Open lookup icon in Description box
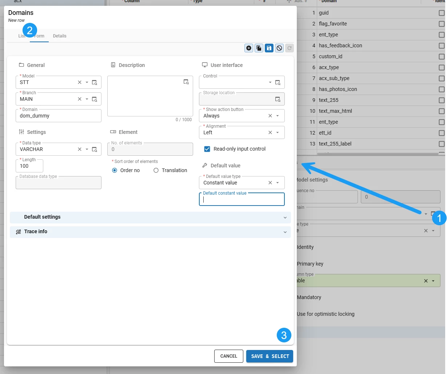This screenshot has height=374, width=447. click(x=186, y=82)
